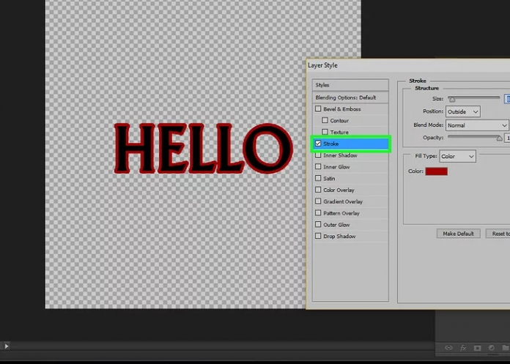Open the fx layer effects menu icon

463,348
